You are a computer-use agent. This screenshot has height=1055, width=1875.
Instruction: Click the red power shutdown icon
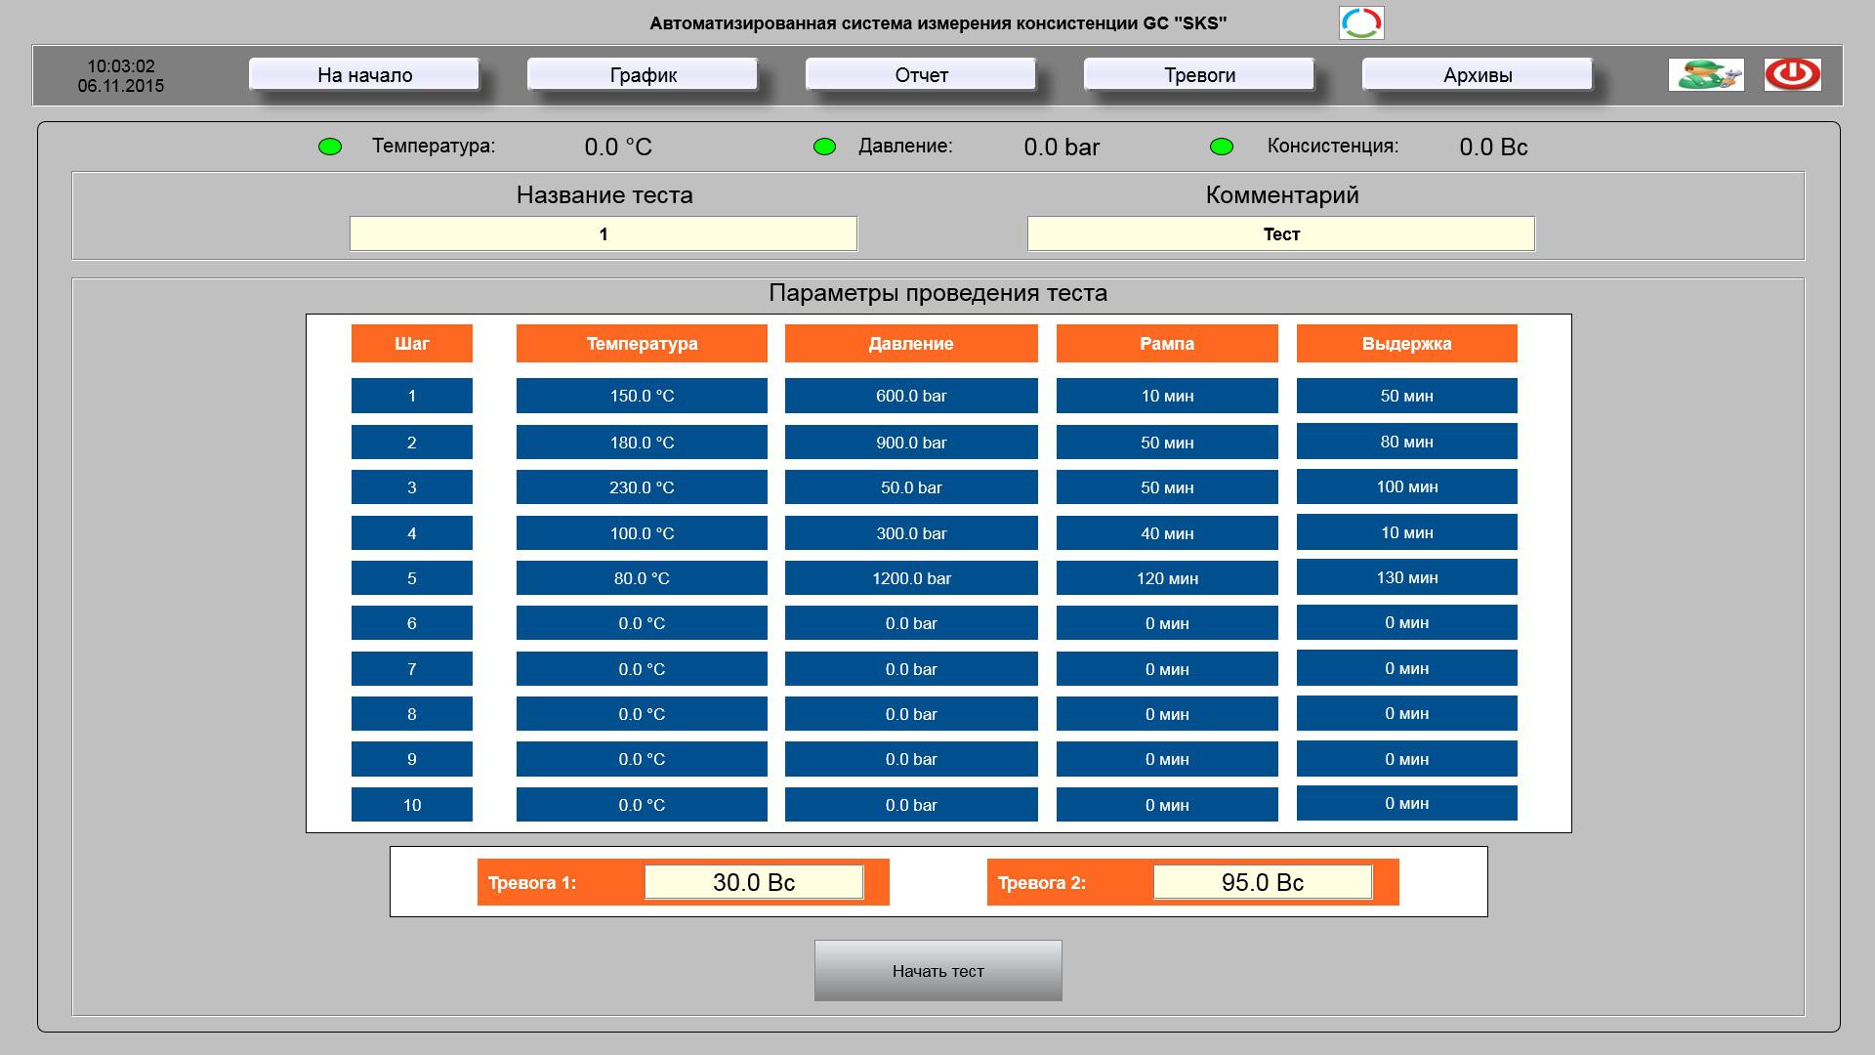coord(1792,74)
